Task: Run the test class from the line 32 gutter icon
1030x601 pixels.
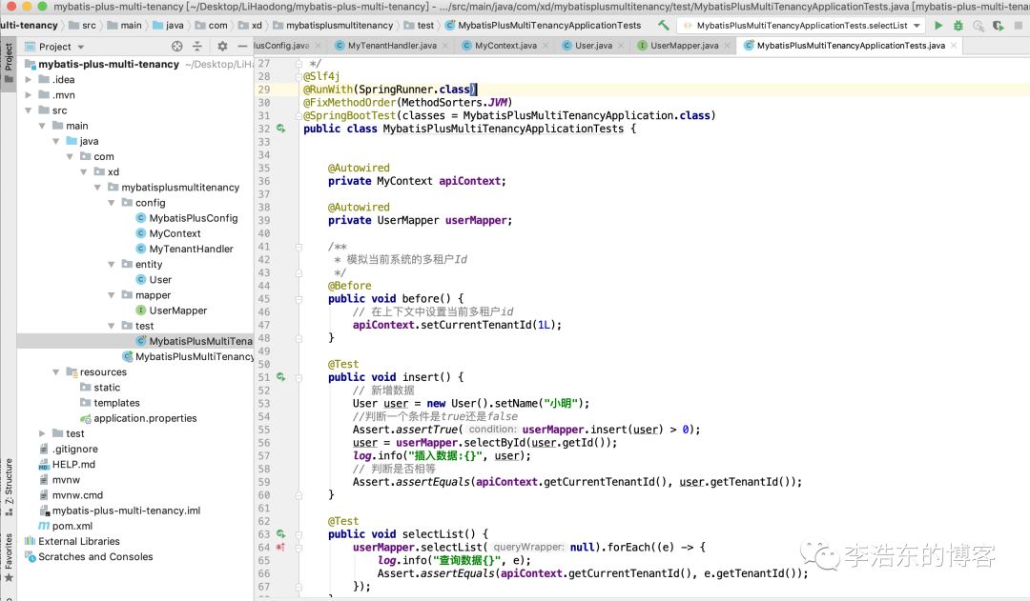Action: pyautogui.click(x=280, y=129)
